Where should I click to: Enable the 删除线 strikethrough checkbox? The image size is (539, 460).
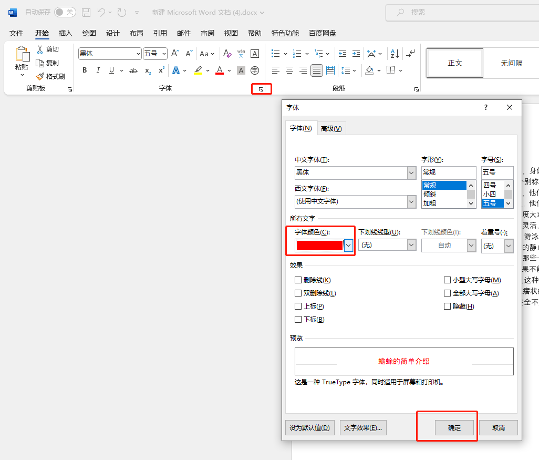click(x=298, y=280)
